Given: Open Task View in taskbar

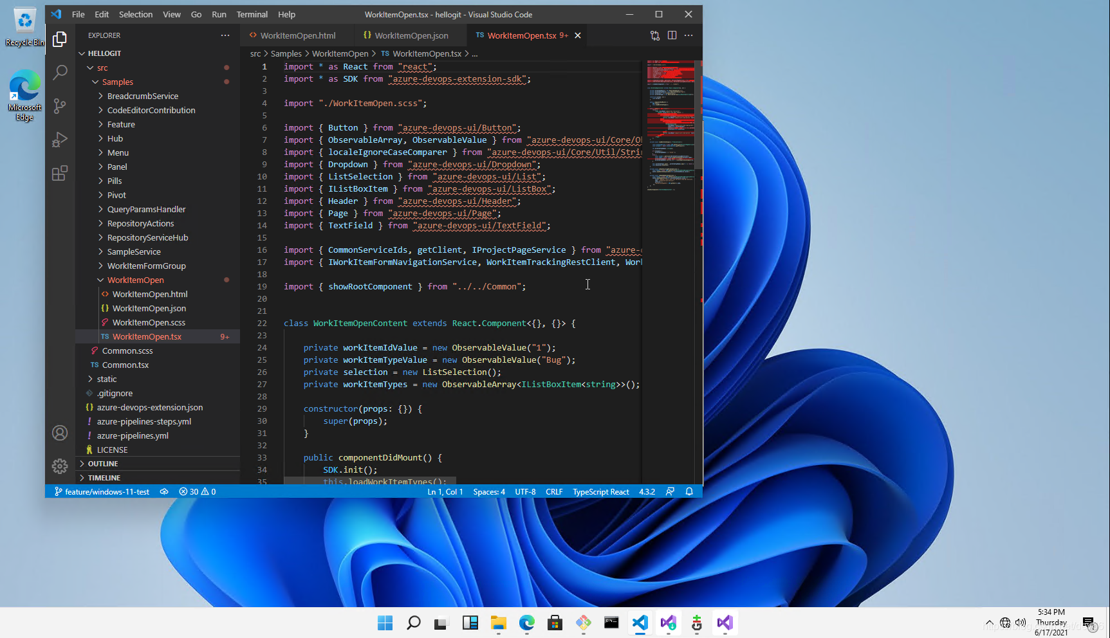Looking at the screenshot, I should point(441,623).
